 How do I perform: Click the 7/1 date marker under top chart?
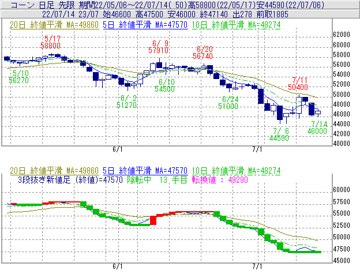(x=257, y=149)
